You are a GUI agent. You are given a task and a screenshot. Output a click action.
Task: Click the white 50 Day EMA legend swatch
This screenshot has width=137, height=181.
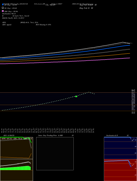pyautogui.click(x=3, y=8)
